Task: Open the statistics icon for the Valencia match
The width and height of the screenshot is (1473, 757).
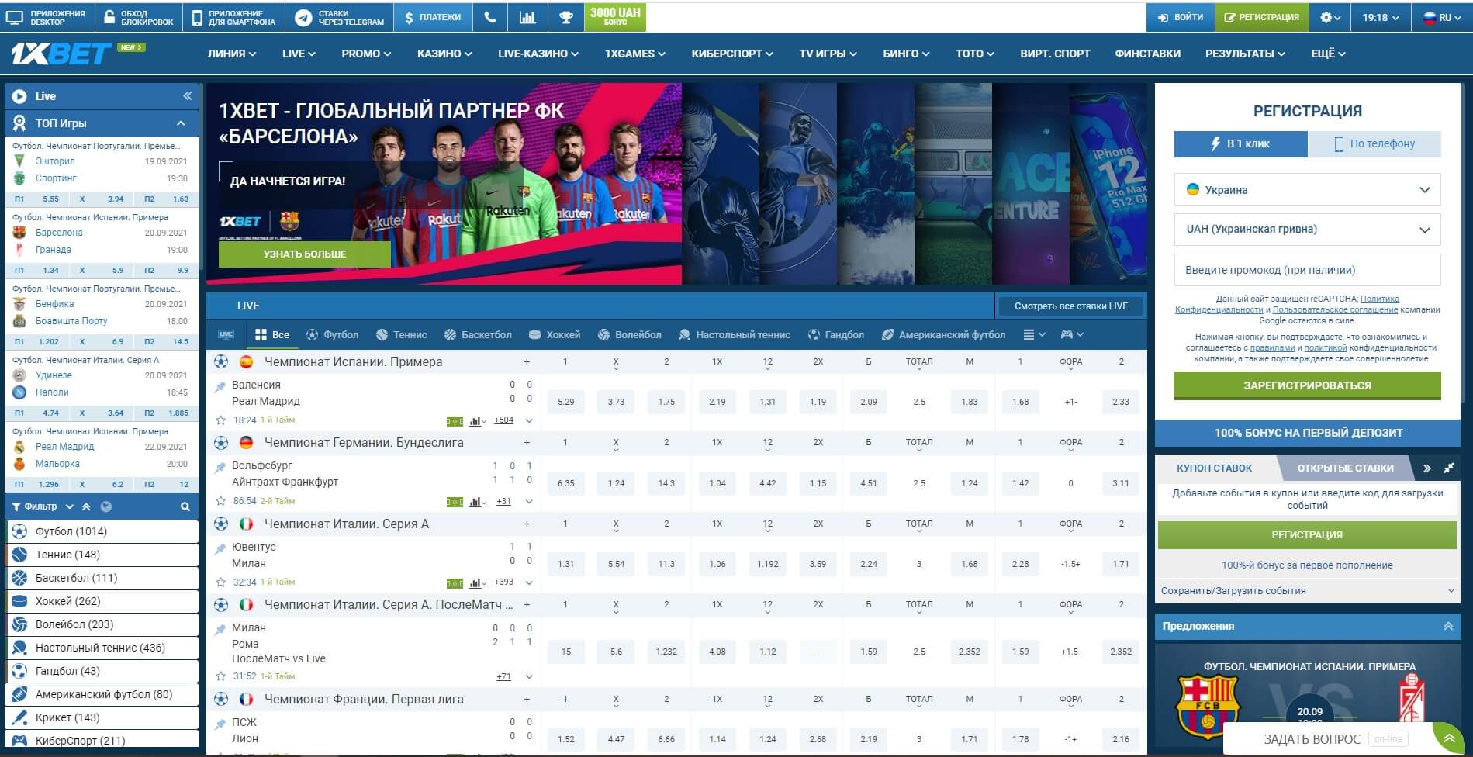Action: click(x=478, y=421)
